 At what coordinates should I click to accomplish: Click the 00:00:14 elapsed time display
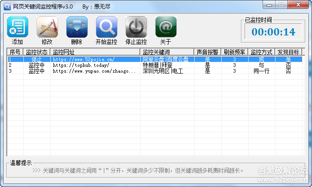[273, 32]
